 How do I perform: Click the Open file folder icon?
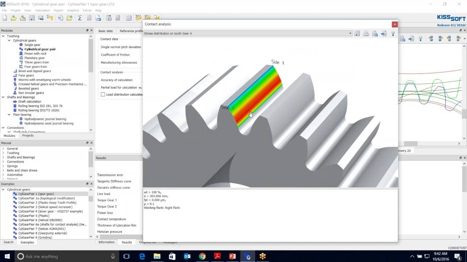pyautogui.click(x=13, y=18)
